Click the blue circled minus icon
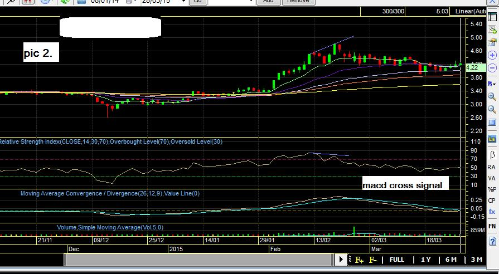Viewport: 499px width, 274px height. pos(492,68)
